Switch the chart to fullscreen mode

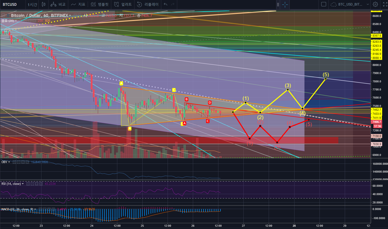(x=385, y=4)
